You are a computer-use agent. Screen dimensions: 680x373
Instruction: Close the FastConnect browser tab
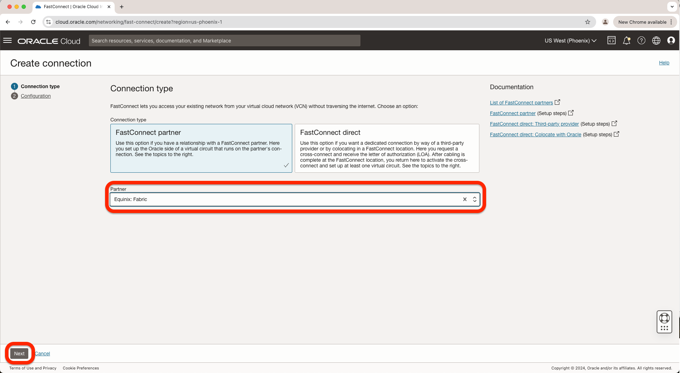(x=109, y=7)
